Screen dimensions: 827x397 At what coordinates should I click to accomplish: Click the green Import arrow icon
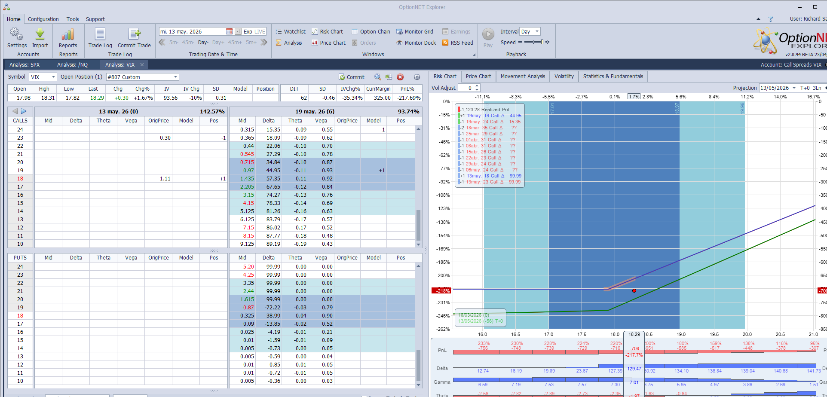40,34
